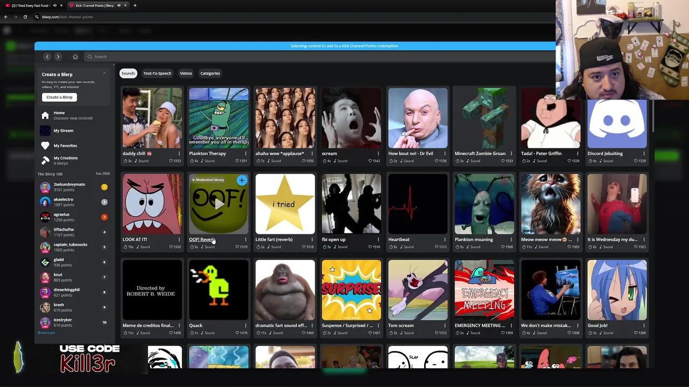This screenshot has width=689, height=387.
Task: Click the Create a Blerp button
Action: point(59,97)
